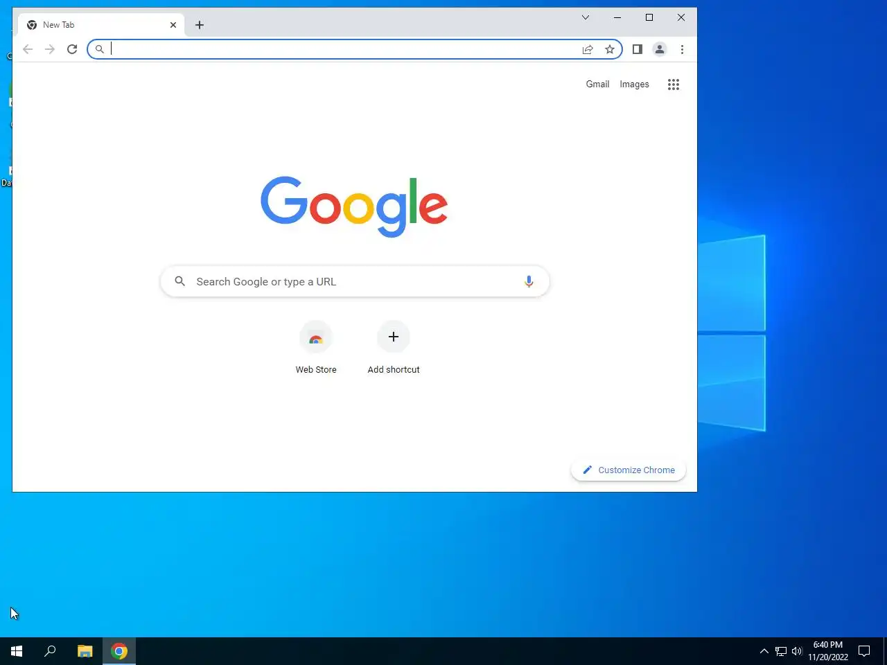Open the tab search dropdown chevron
This screenshot has height=665, width=887.
point(586,17)
